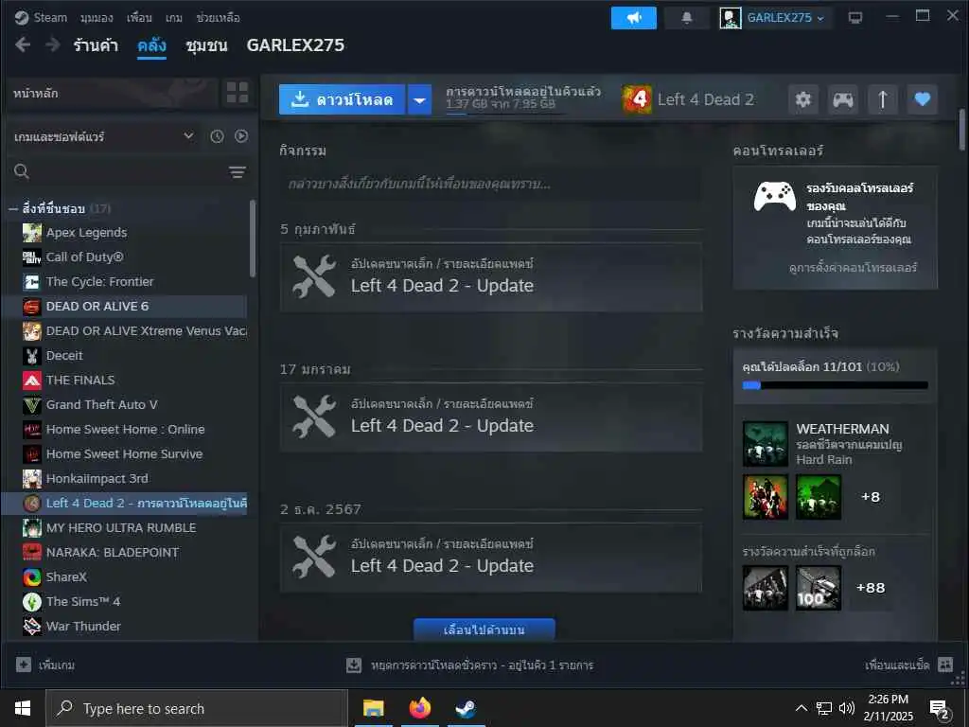
Task: Open the controller settings link
Action: 853,268
